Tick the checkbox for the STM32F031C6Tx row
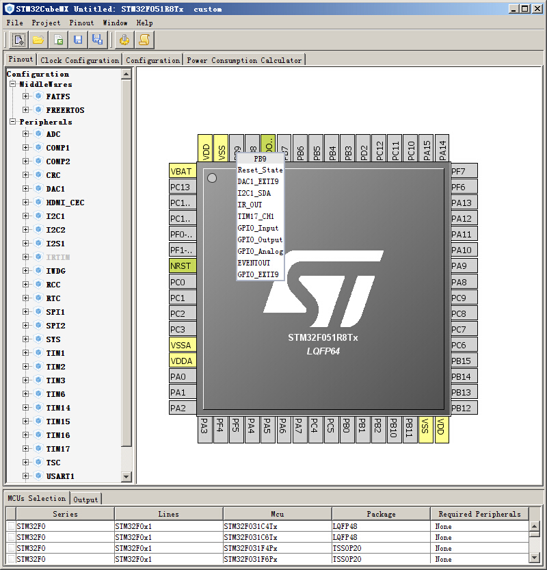This screenshot has width=547, height=570. tap(11, 537)
